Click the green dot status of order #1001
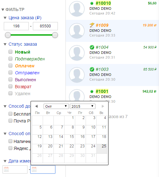 [x=92, y=91]
